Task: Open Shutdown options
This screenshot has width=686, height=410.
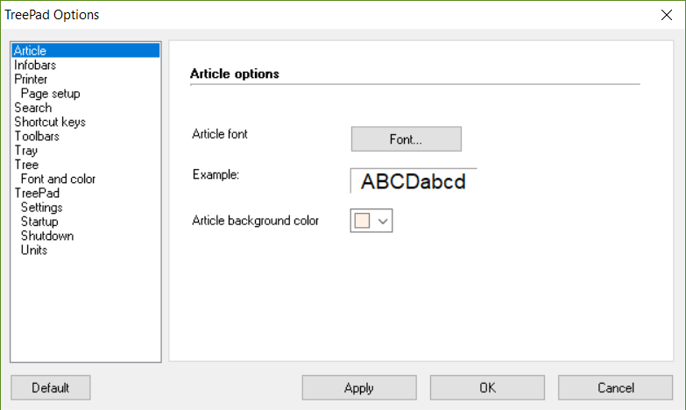Action: 46,236
